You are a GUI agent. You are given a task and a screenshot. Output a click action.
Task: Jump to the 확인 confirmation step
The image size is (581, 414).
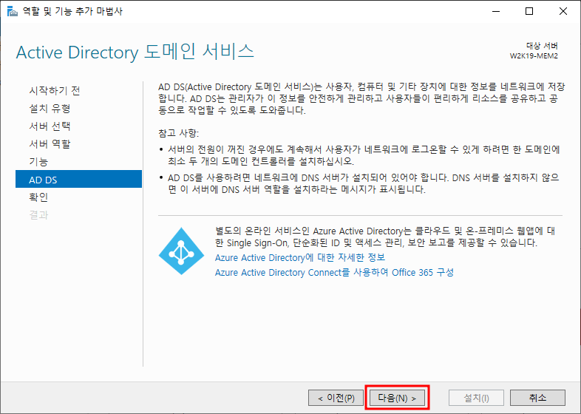[x=38, y=197]
